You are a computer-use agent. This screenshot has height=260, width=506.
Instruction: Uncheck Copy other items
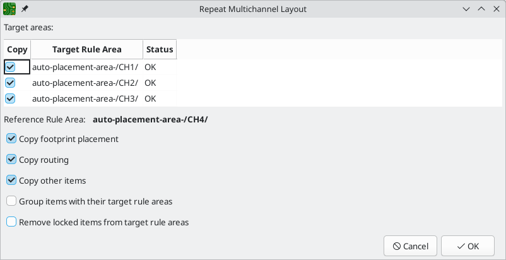(11, 180)
